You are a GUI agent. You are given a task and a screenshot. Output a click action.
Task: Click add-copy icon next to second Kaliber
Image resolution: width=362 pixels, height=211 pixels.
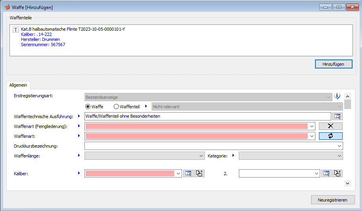(x=337, y=173)
